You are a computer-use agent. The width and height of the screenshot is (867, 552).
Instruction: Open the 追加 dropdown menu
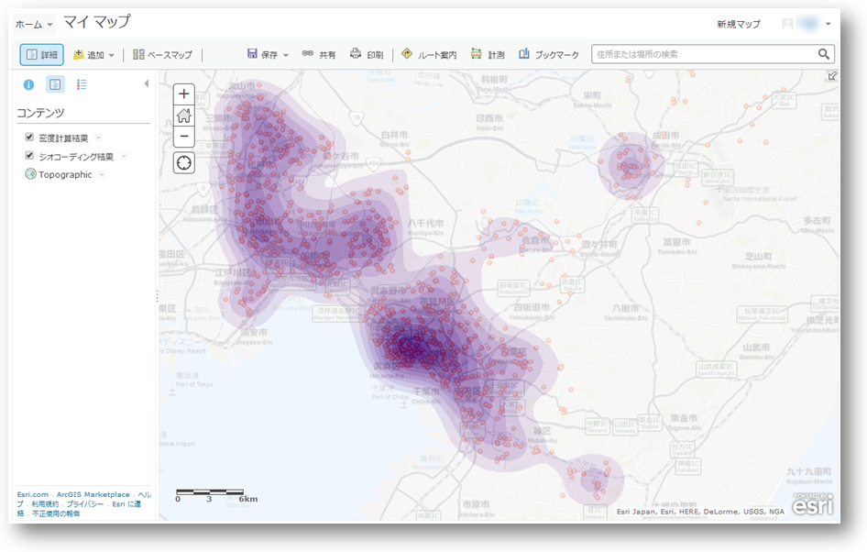click(x=93, y=55)
